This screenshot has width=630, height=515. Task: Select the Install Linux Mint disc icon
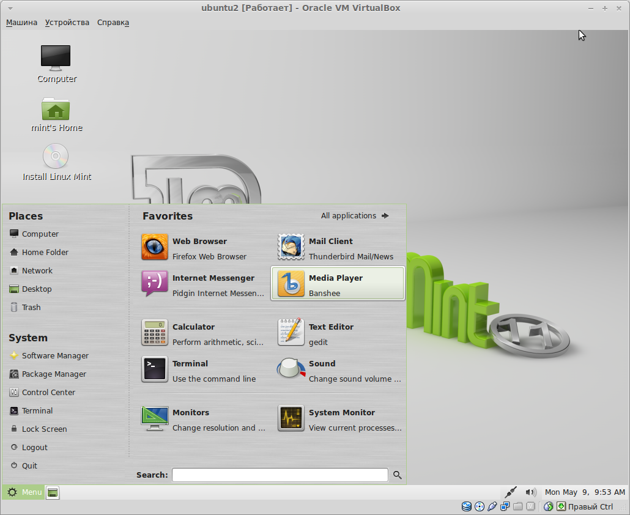point(56,162)
